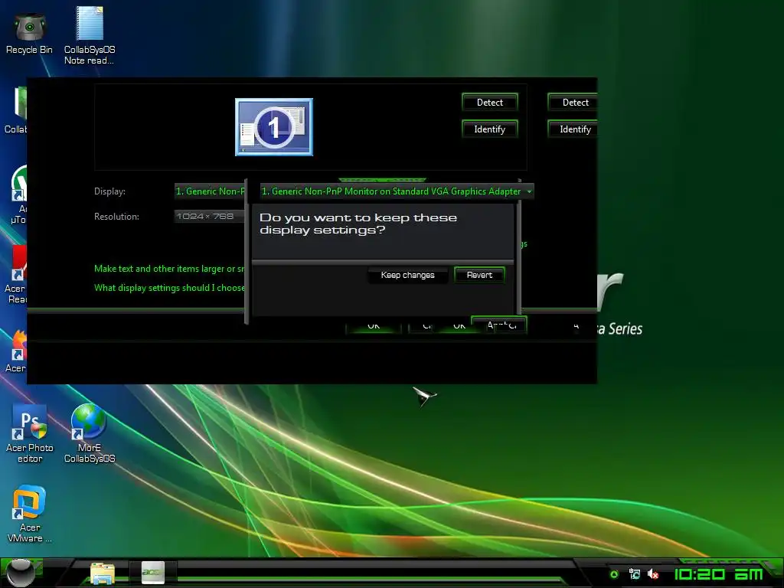The height and width of the screenshot is (588, 784).
Task: Open the full-width Generic Non-PnP Monitor dropdown
Action: 397,191
